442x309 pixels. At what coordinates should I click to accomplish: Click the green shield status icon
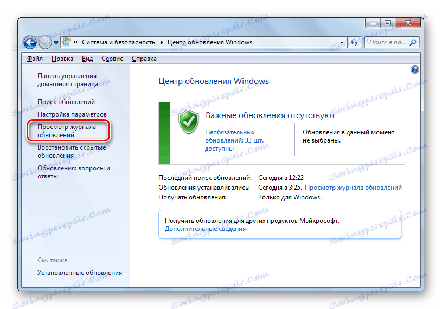pyautogui.click(x=188, y=121)
